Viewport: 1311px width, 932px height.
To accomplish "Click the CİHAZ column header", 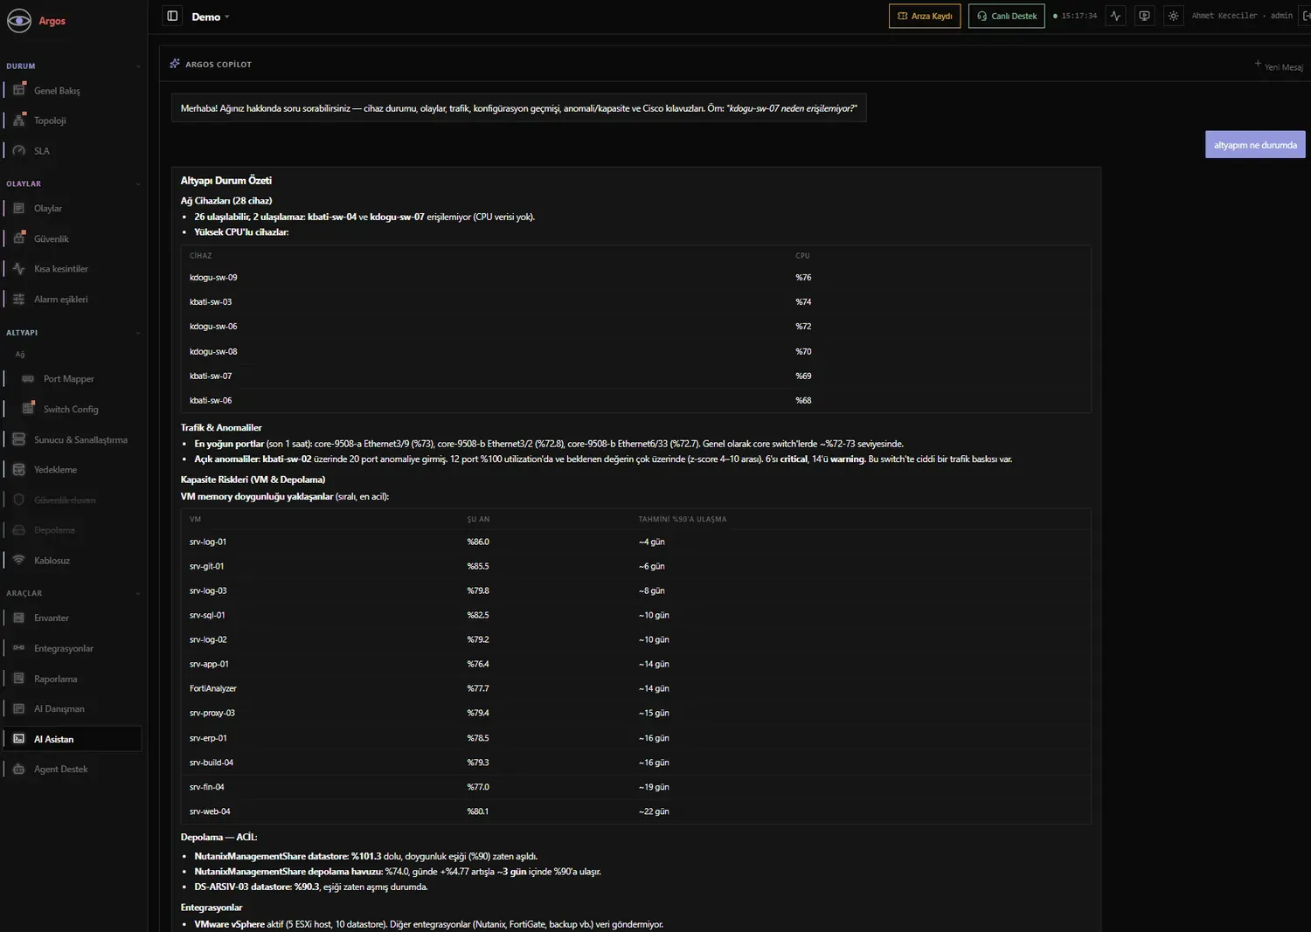I will pyautogui.click(x=201, y=256).
